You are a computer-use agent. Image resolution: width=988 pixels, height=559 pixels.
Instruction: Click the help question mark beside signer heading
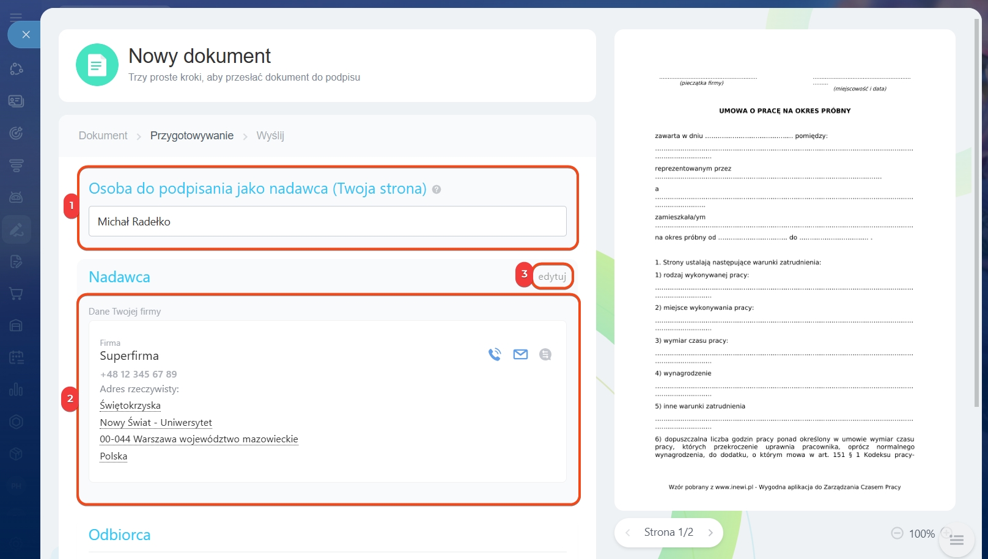(437, 189)
